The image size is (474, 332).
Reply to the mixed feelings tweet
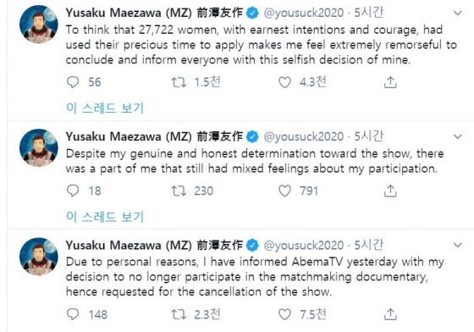(73, 191)
